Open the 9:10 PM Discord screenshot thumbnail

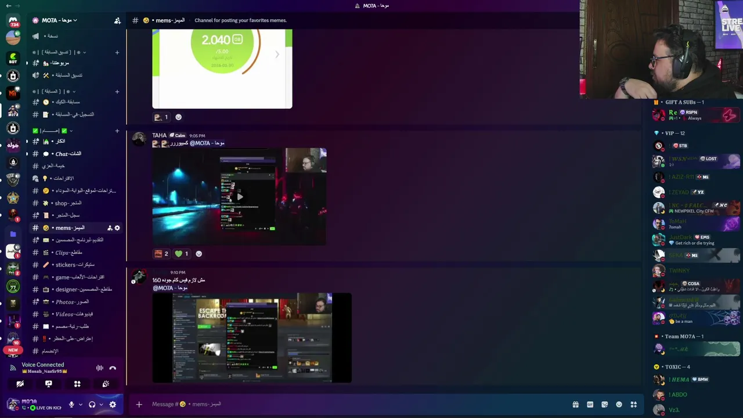click(x=252, y=338)
